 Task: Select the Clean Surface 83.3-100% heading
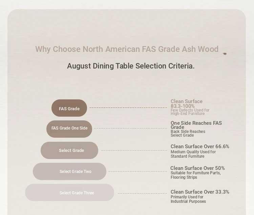(x=187, y=104)
